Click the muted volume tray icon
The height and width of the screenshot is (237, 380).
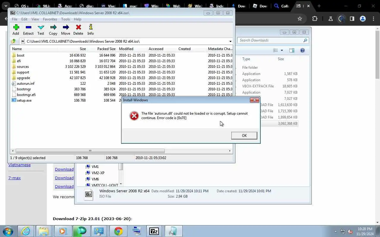click(x=350, y=231)
